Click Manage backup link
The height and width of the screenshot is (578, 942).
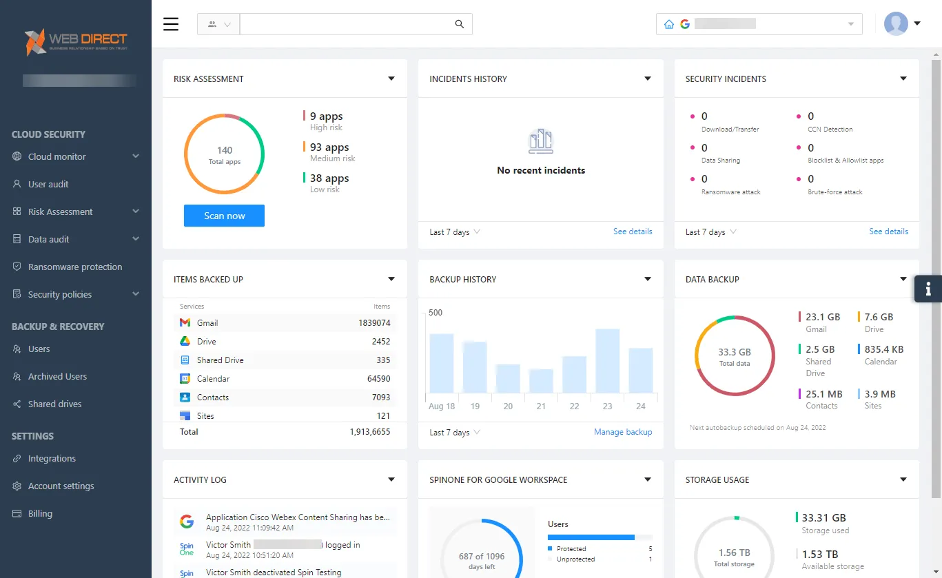[623, 432]
